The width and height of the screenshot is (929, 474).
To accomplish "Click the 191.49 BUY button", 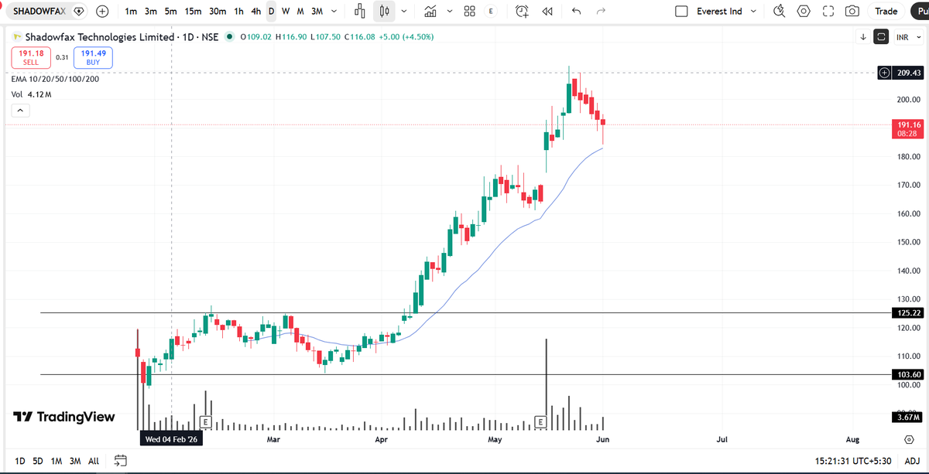I will point(93,57).
